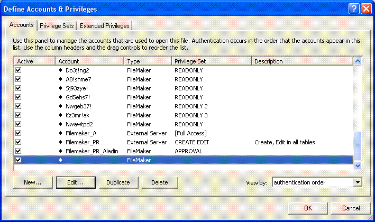Click the reorder handle of Gd5ehs7! account
The height and width of the screenshot is (222, 375).
[x=60, y=97]
